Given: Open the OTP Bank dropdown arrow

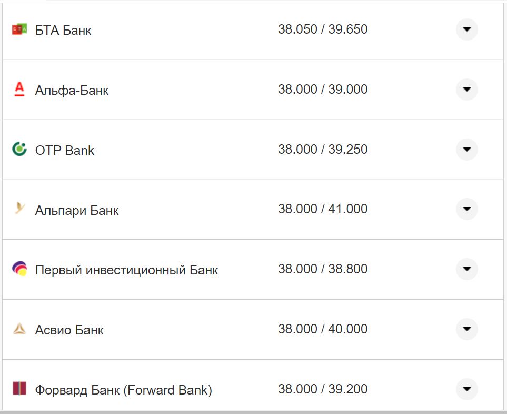Looking at the screenshot, I should tap(466, 150).
